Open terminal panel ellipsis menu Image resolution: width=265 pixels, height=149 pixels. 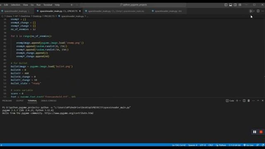point(253,101)
